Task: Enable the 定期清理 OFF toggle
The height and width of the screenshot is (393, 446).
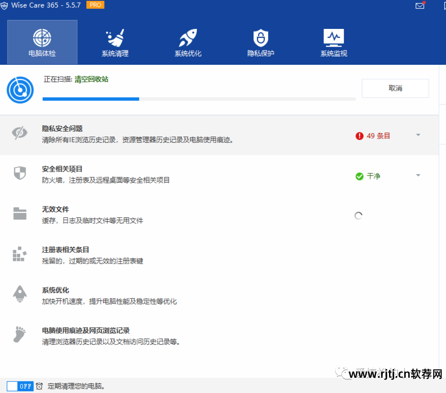Action: click(19, 386)
